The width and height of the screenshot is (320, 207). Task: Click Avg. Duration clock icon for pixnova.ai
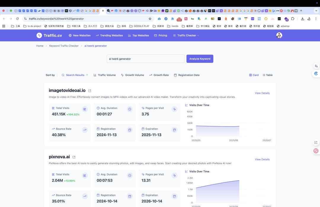pyautogui.click(x=129, y=176)
